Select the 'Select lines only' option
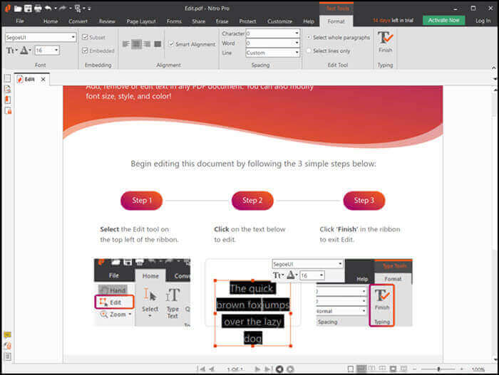This screenshot has height=375, width=499. pos(308,51)
